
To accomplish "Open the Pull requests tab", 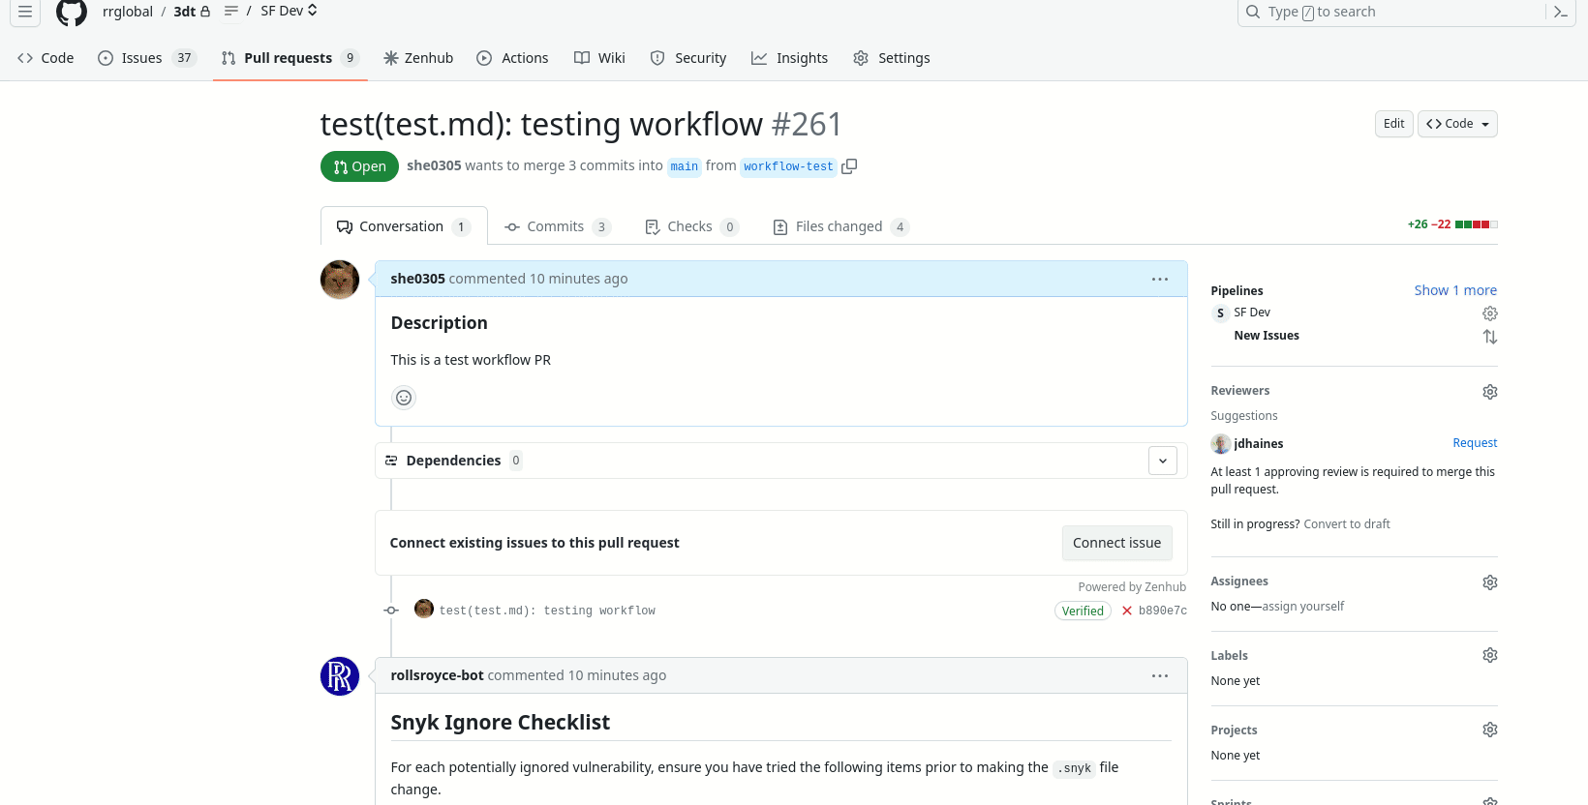I will (290, 58).
